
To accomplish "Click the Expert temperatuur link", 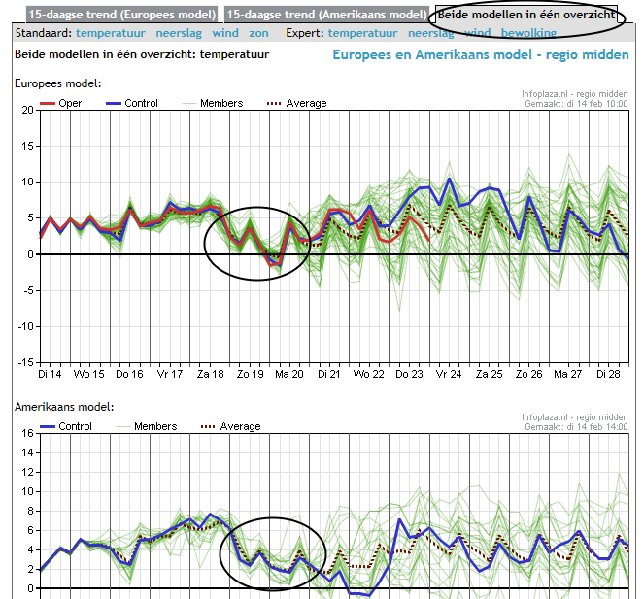I will click(363, 33).
